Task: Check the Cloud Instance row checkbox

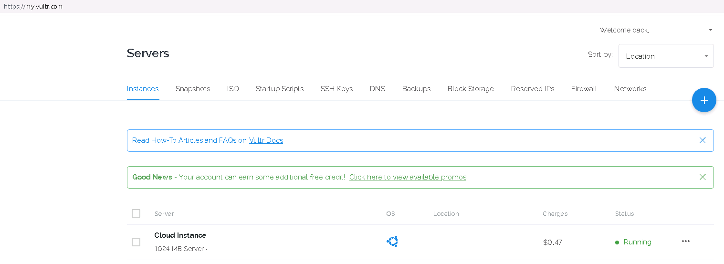Action: click(x=136, y=242)
